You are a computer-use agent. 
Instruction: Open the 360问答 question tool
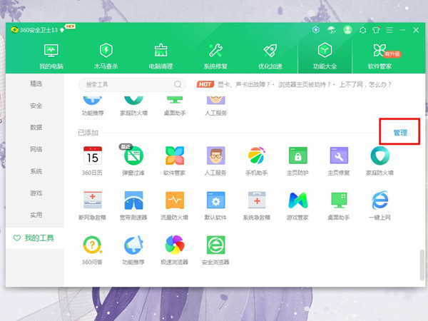point(93,245)
